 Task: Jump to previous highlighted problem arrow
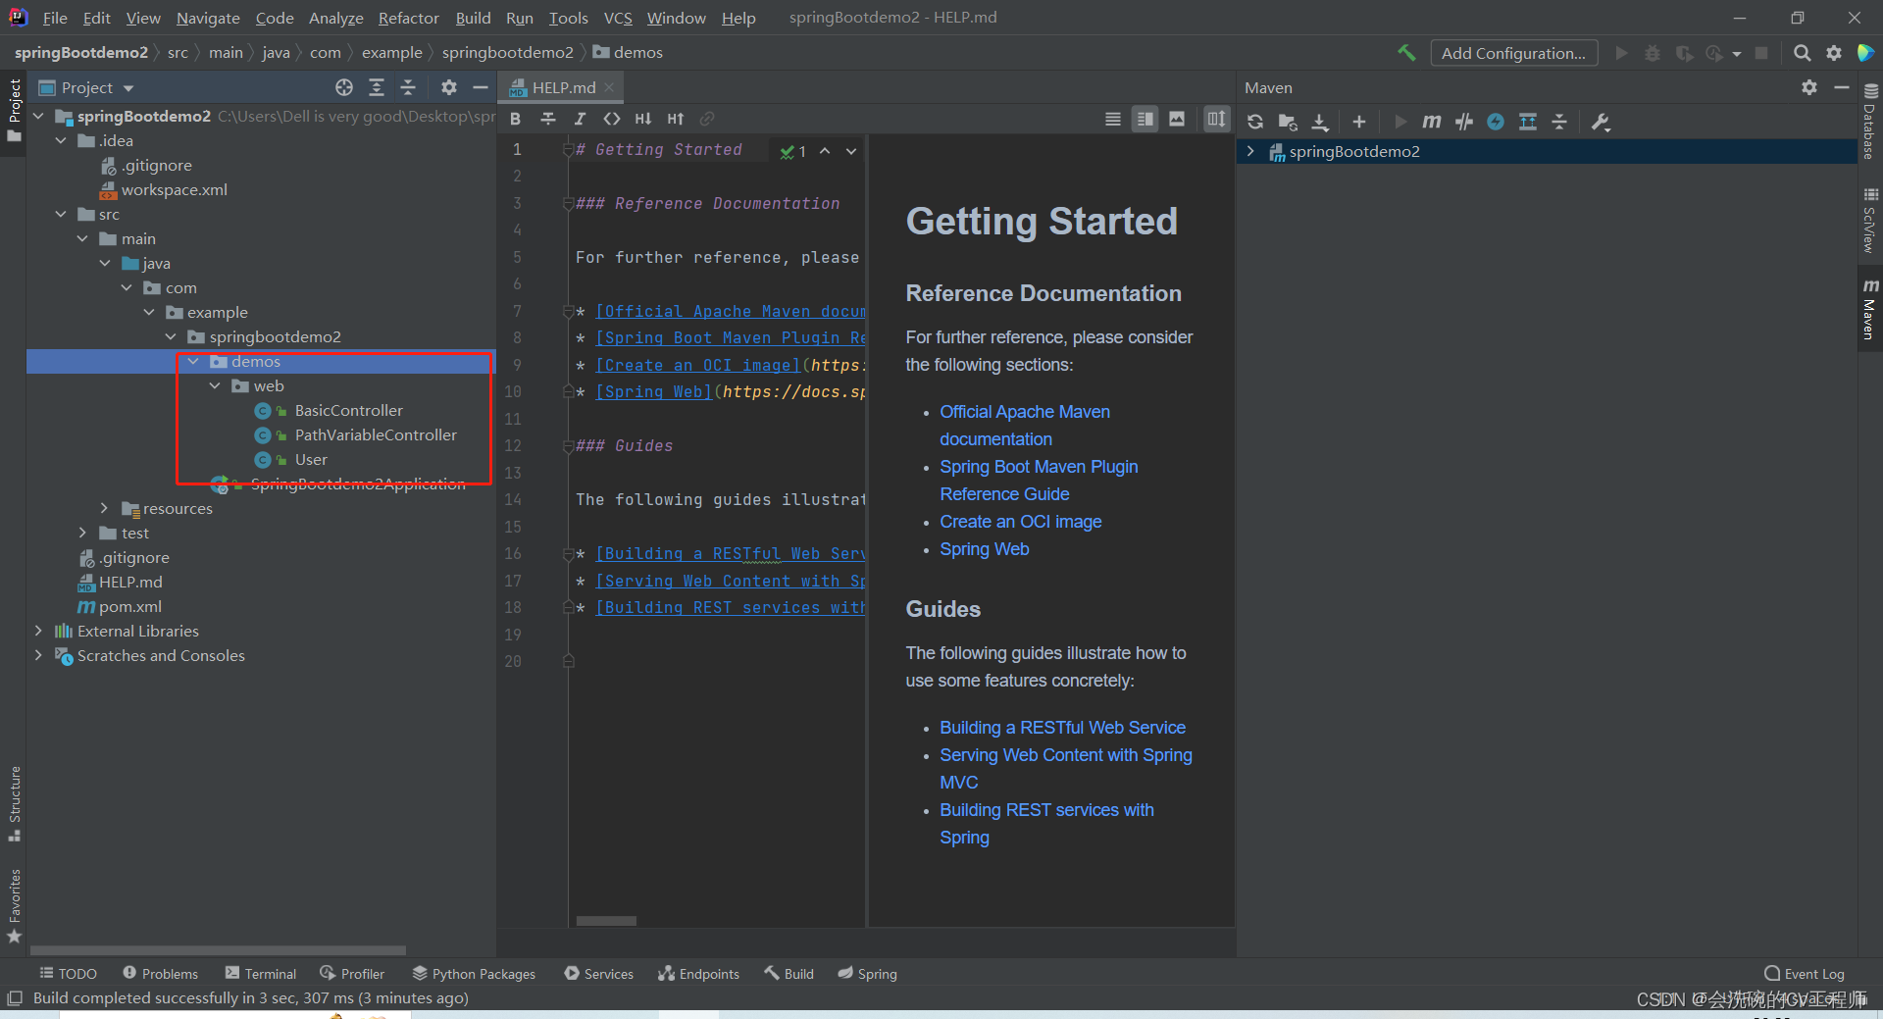click(x=825, y=151)
